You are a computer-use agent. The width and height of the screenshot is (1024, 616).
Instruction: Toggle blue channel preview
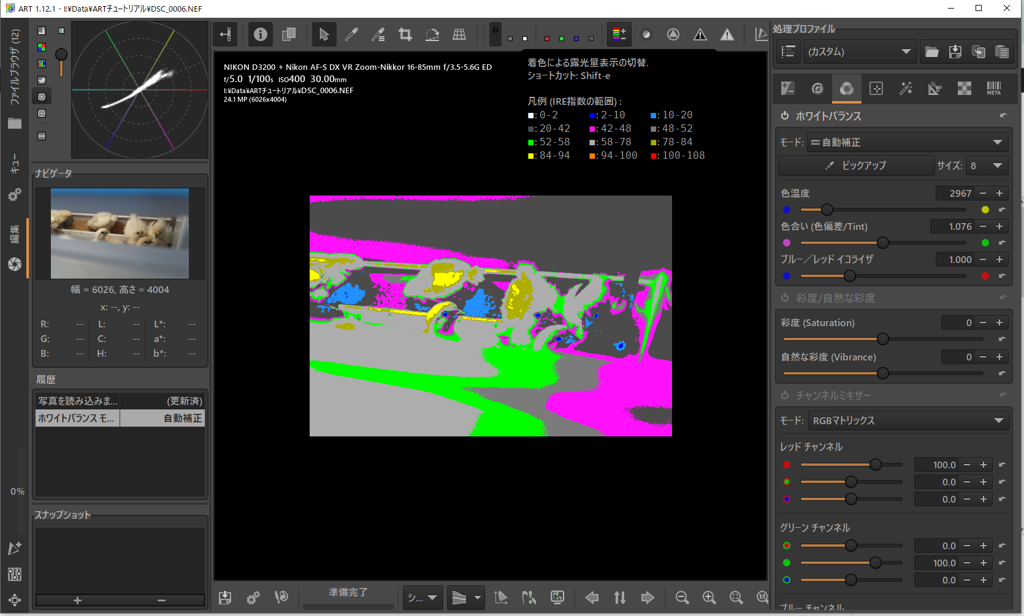tap(576, 38)
